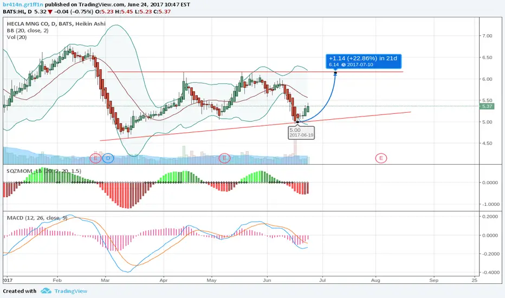Click the May label on the time axis

coord(212,280)
